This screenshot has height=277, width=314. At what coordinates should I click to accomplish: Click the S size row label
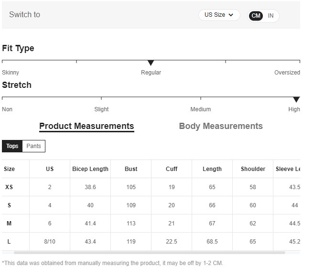coord(9,205)
